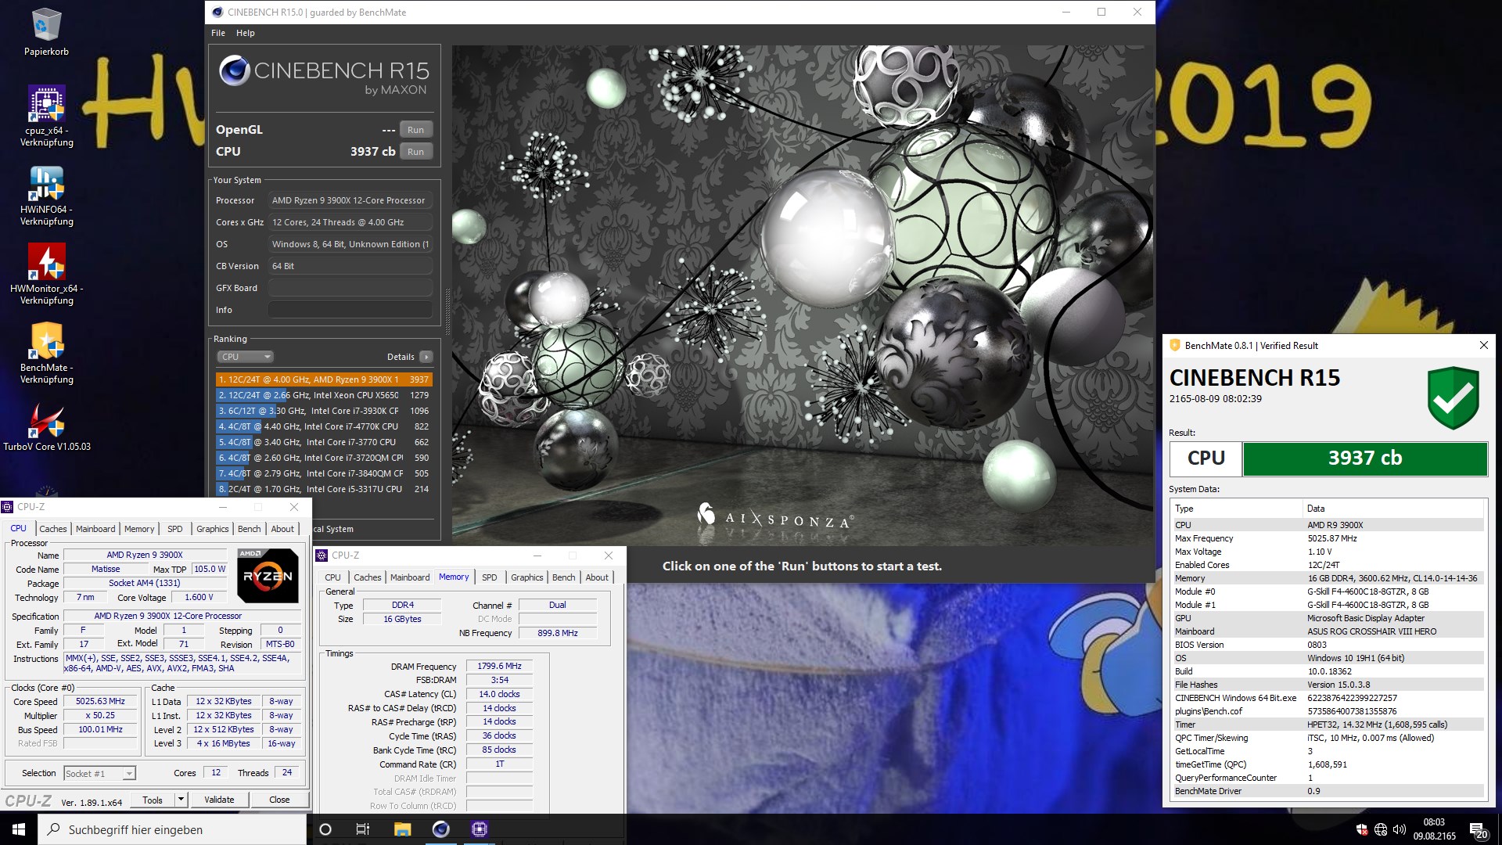The width and height of the screenshot is (1502, 845).
Task: Click the Close button in CPU-Z
Action: [x=279, y=800]
